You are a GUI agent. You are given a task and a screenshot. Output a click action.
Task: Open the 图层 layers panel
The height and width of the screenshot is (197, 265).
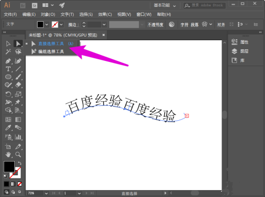(x=240, y=51)
